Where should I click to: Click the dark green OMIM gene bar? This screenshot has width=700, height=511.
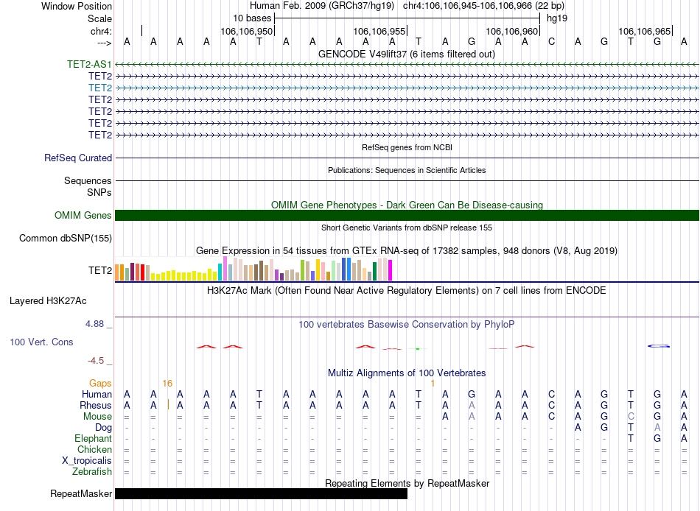tap(407, 216)
